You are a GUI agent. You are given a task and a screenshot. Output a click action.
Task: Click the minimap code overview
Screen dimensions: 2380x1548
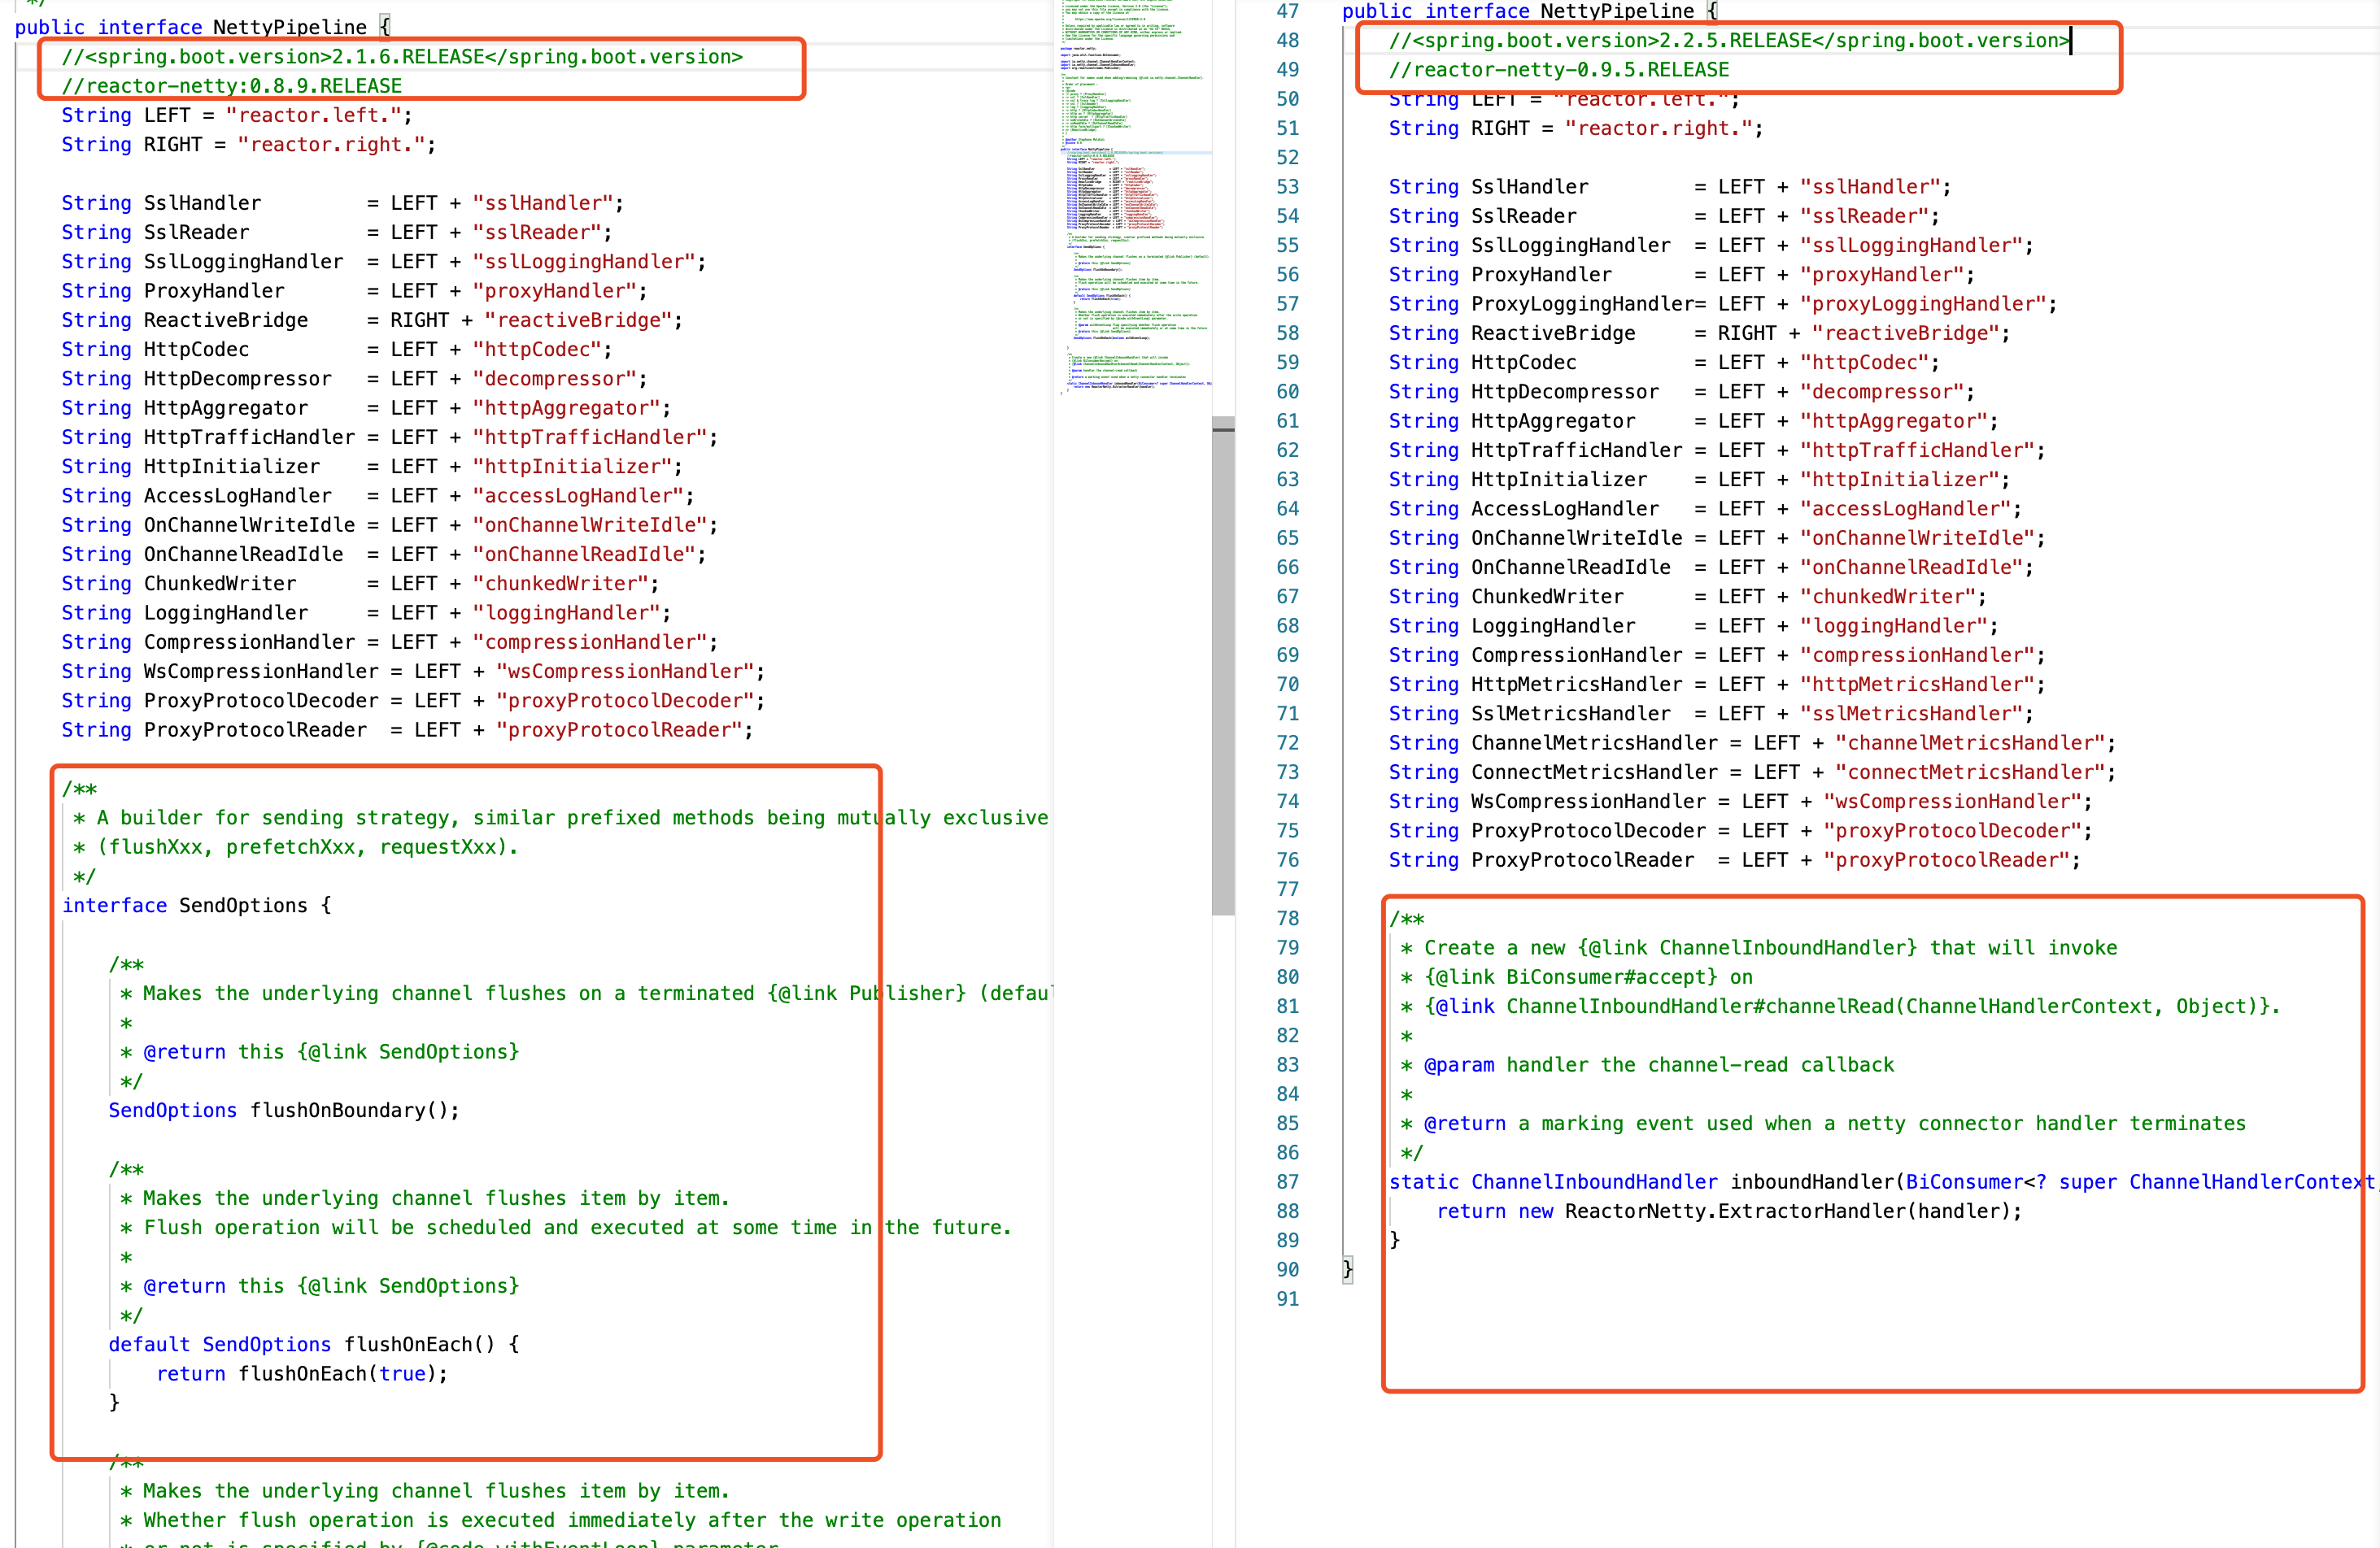(x=1134, y=200)
